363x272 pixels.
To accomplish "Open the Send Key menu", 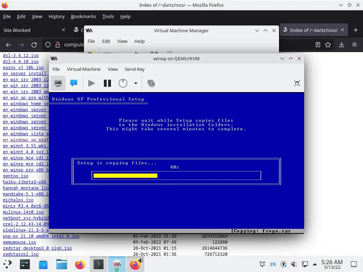I will click(x=134, y=69).
